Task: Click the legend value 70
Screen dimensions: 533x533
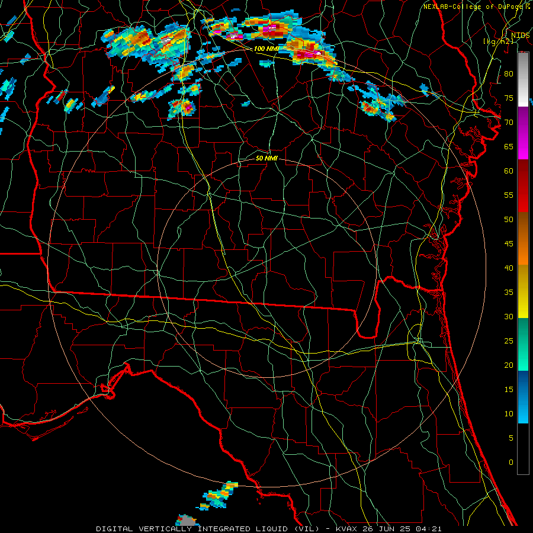Action: (x=509, y=123)
